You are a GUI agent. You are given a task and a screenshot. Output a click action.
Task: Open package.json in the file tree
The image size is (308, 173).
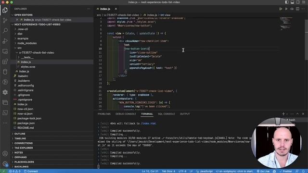(26, 123)
